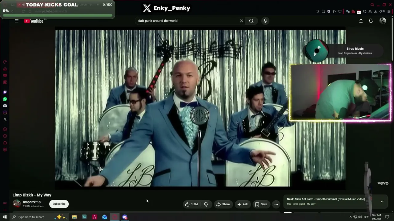The height and width of the screenshot is (221, 394).
Task: Open the extension with 102 badge
Action: point(359,12)
